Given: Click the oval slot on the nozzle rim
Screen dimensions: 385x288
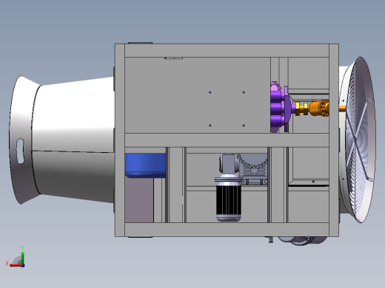Looking at the screenshot, I should click(x=20, y=151).
